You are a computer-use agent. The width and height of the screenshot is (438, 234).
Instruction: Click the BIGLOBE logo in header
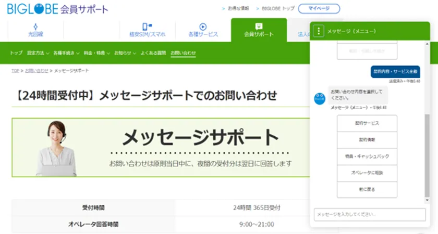[32, 9]
